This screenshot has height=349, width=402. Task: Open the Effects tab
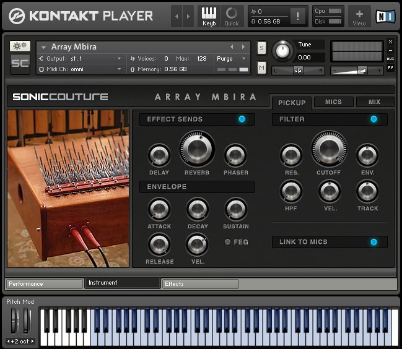[x=201, y=283]
